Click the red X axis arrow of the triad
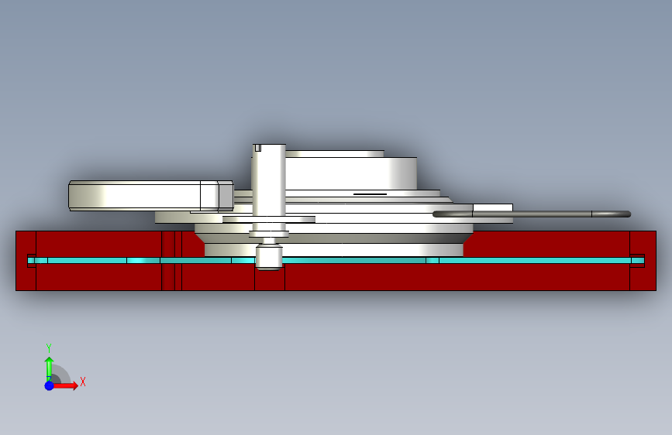The height and width of the screenshot is (435, 672). coord(66,385)
